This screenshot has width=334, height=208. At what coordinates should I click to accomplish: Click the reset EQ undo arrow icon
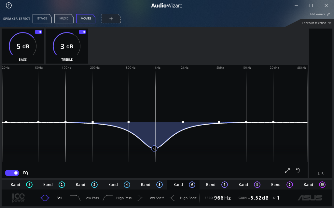click(x=298, y=171)
